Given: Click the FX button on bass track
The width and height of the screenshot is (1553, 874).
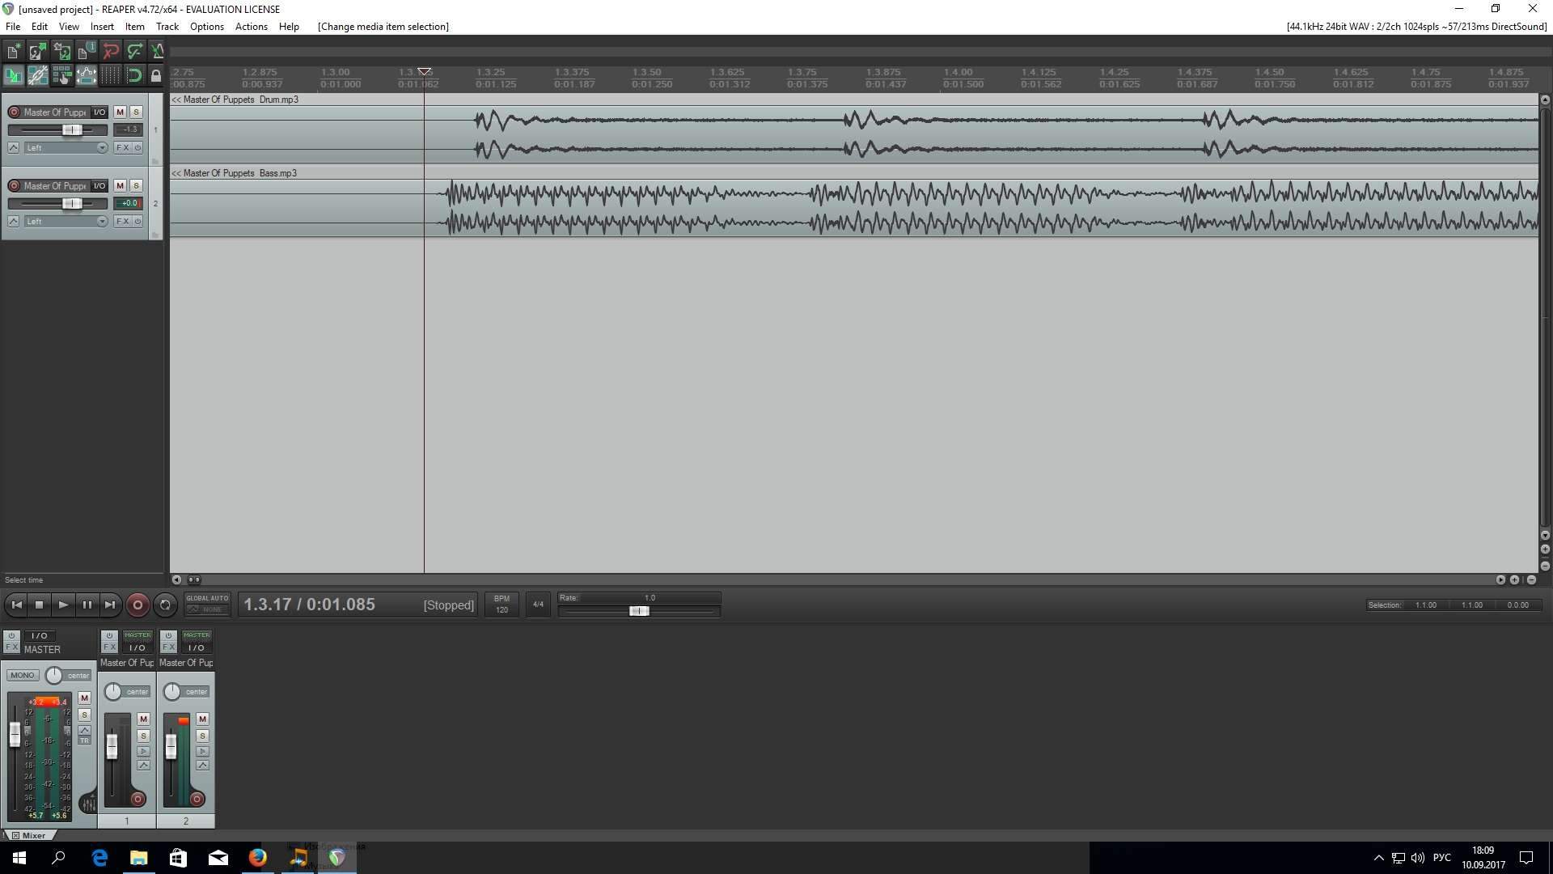Looking at the screenshot, I should [123, 221].
